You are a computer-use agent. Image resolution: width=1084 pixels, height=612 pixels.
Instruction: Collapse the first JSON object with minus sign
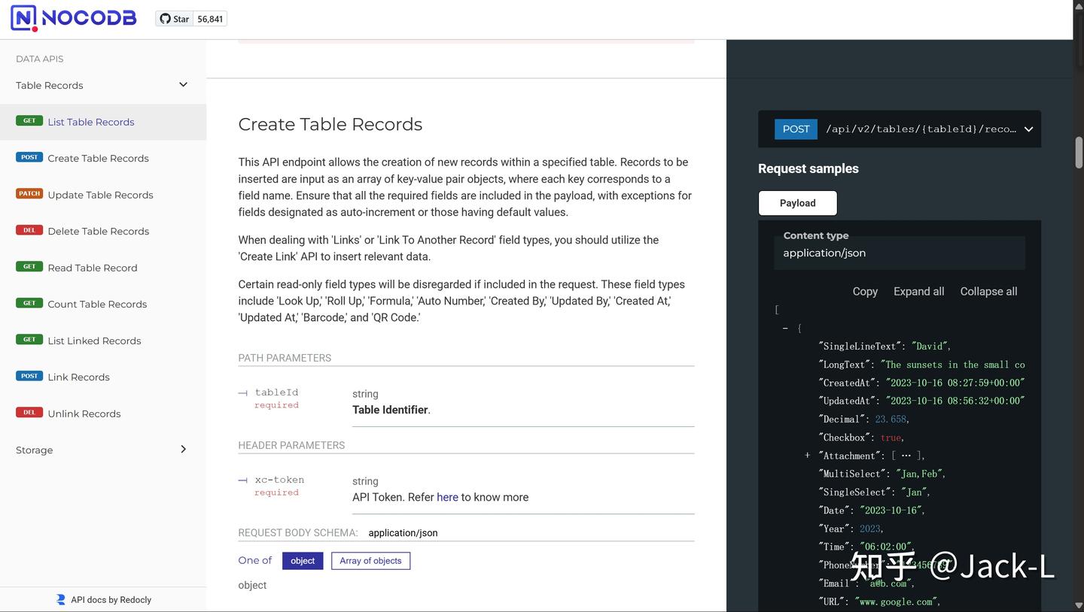click(x=785, y=329)
